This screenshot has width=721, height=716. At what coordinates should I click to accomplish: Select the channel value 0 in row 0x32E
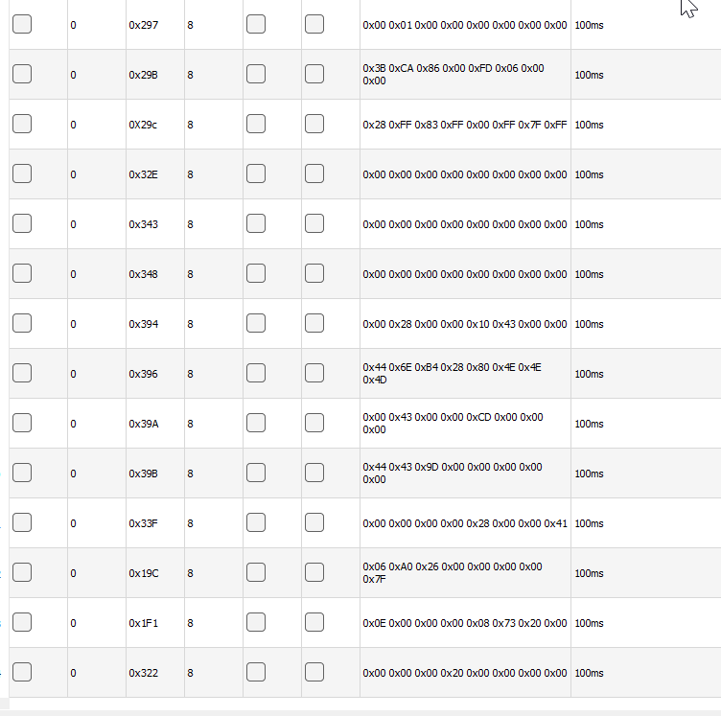point(74,174)
